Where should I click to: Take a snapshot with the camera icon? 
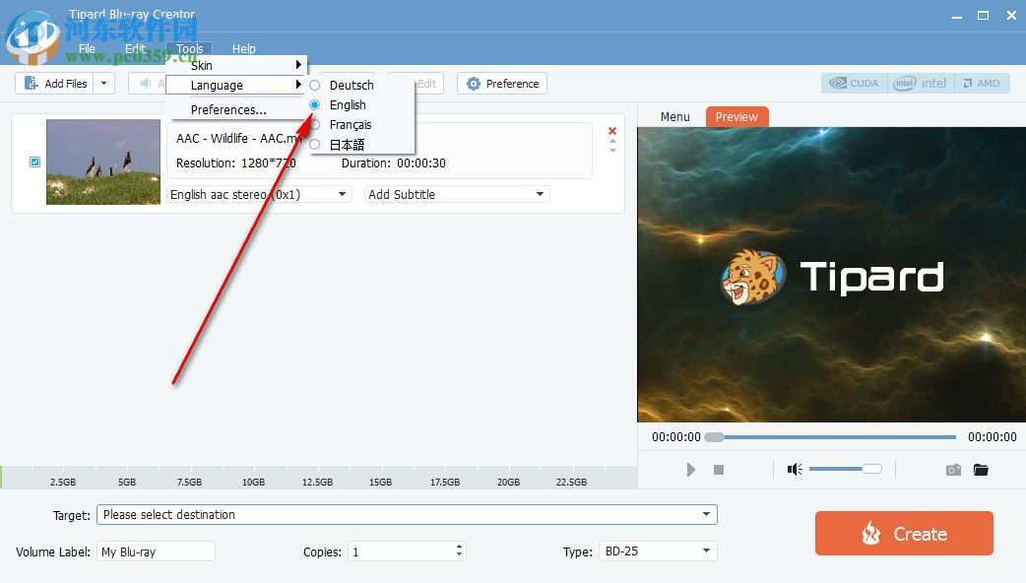[952, 470]
